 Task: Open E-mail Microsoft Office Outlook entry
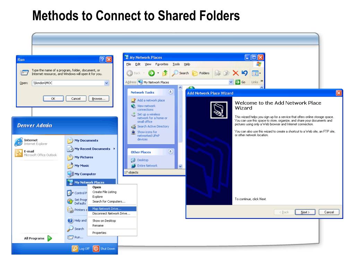click(36, 153)
